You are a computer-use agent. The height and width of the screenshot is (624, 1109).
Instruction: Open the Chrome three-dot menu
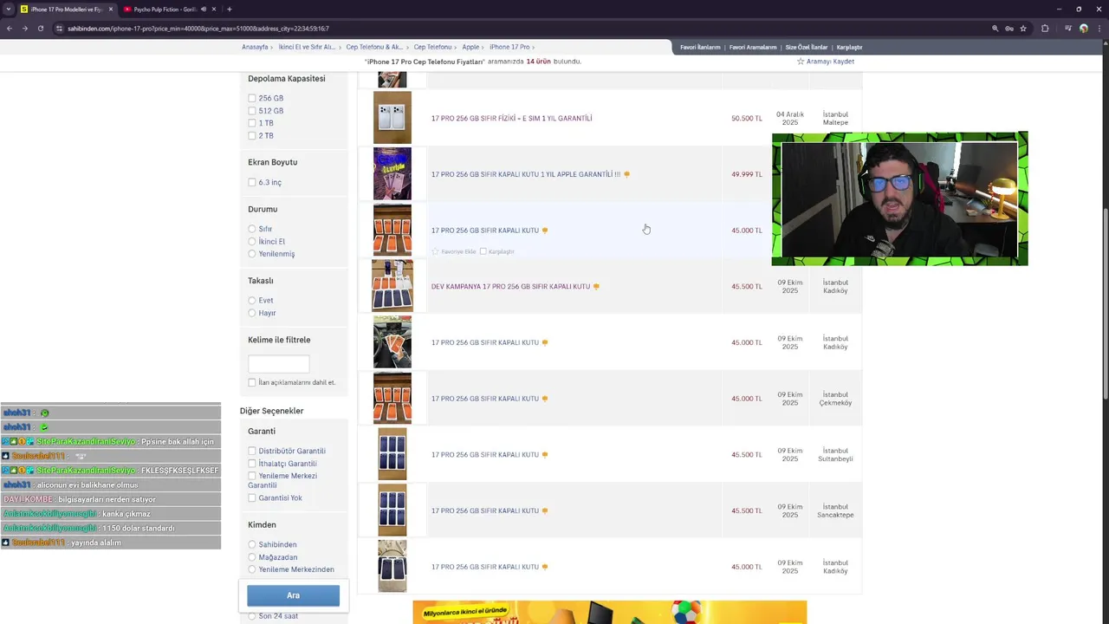[1099, 29]
